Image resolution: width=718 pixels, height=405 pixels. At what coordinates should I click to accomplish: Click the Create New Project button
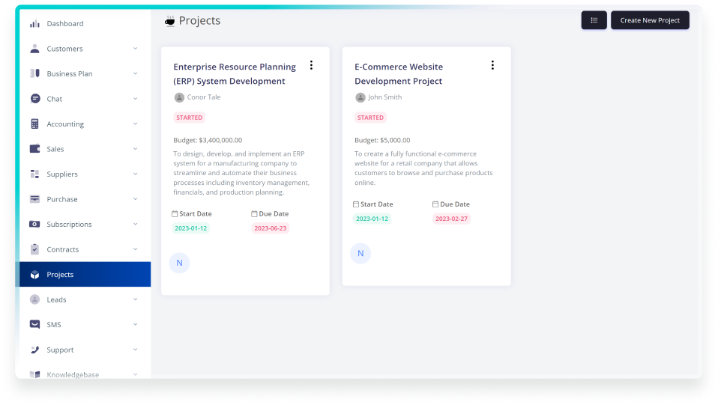pos(650,20)
